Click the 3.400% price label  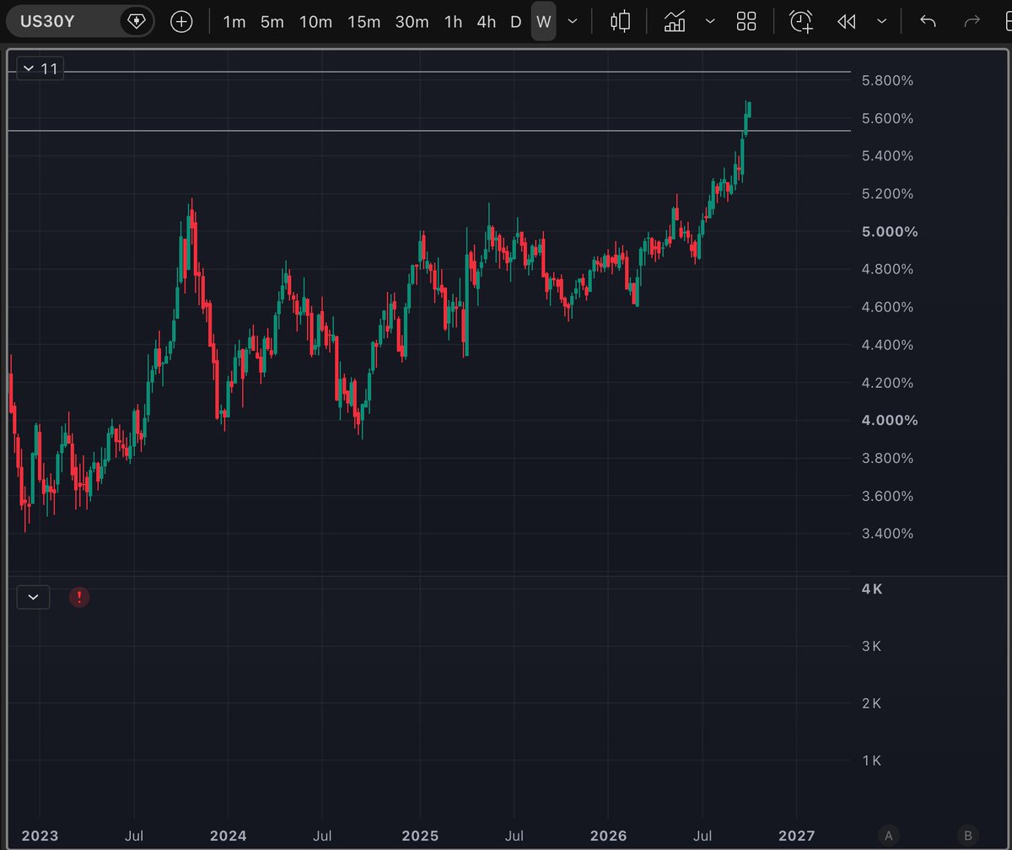tap(887, 534)
